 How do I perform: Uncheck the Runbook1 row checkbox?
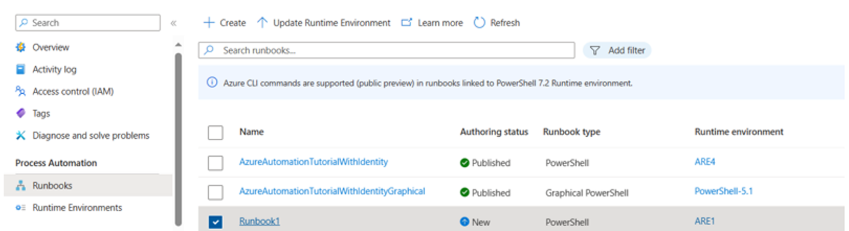click(215, 222)
